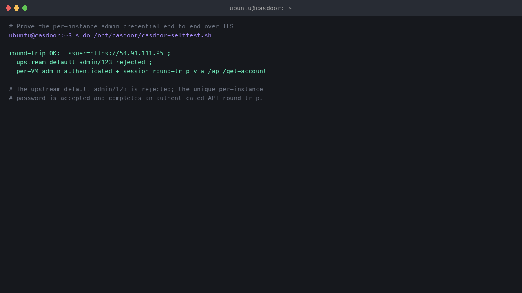Screen dimensions: 522x293
Task: Click the 'sudo' word in the command
Action: click(x=83, y=35)
